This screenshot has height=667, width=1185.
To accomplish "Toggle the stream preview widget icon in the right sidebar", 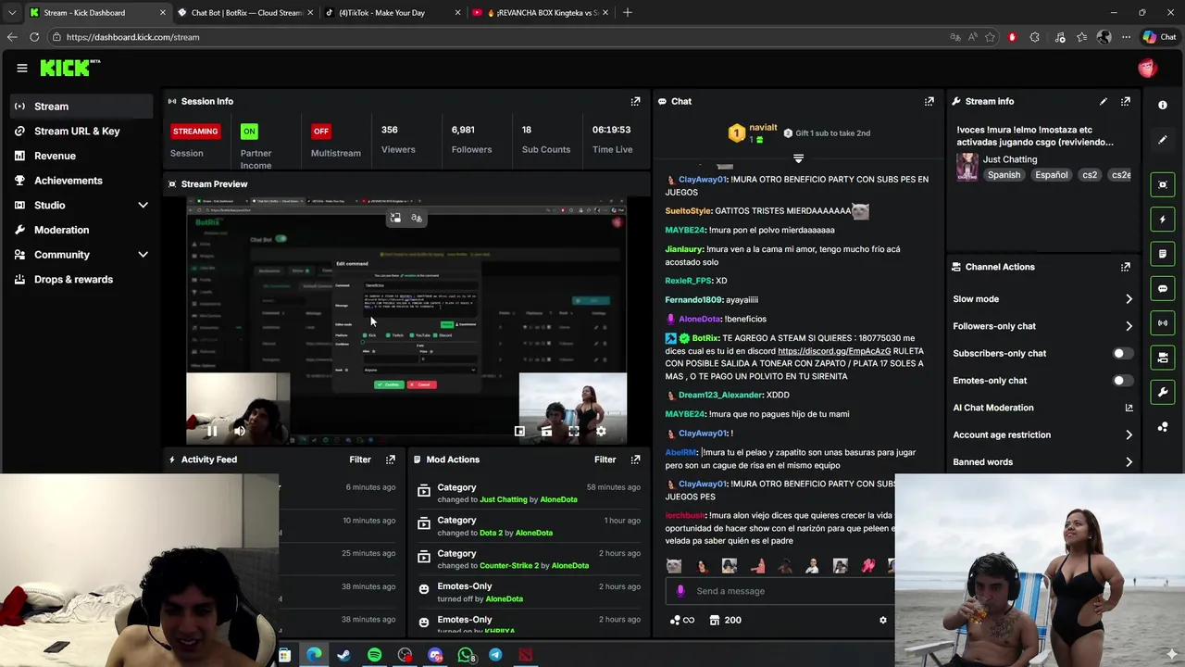I will (x=1163, y=184).
